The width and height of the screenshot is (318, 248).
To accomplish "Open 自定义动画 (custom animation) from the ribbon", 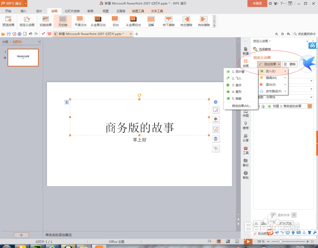I will pos(27,21).
